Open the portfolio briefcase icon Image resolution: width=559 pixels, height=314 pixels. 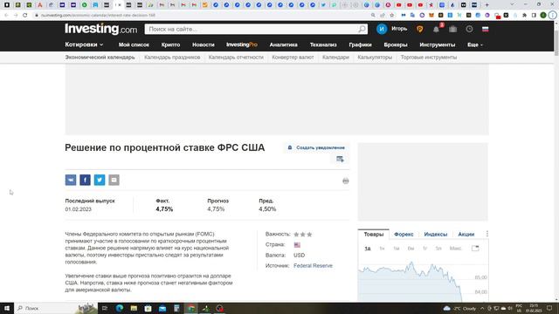pos(452,29)
